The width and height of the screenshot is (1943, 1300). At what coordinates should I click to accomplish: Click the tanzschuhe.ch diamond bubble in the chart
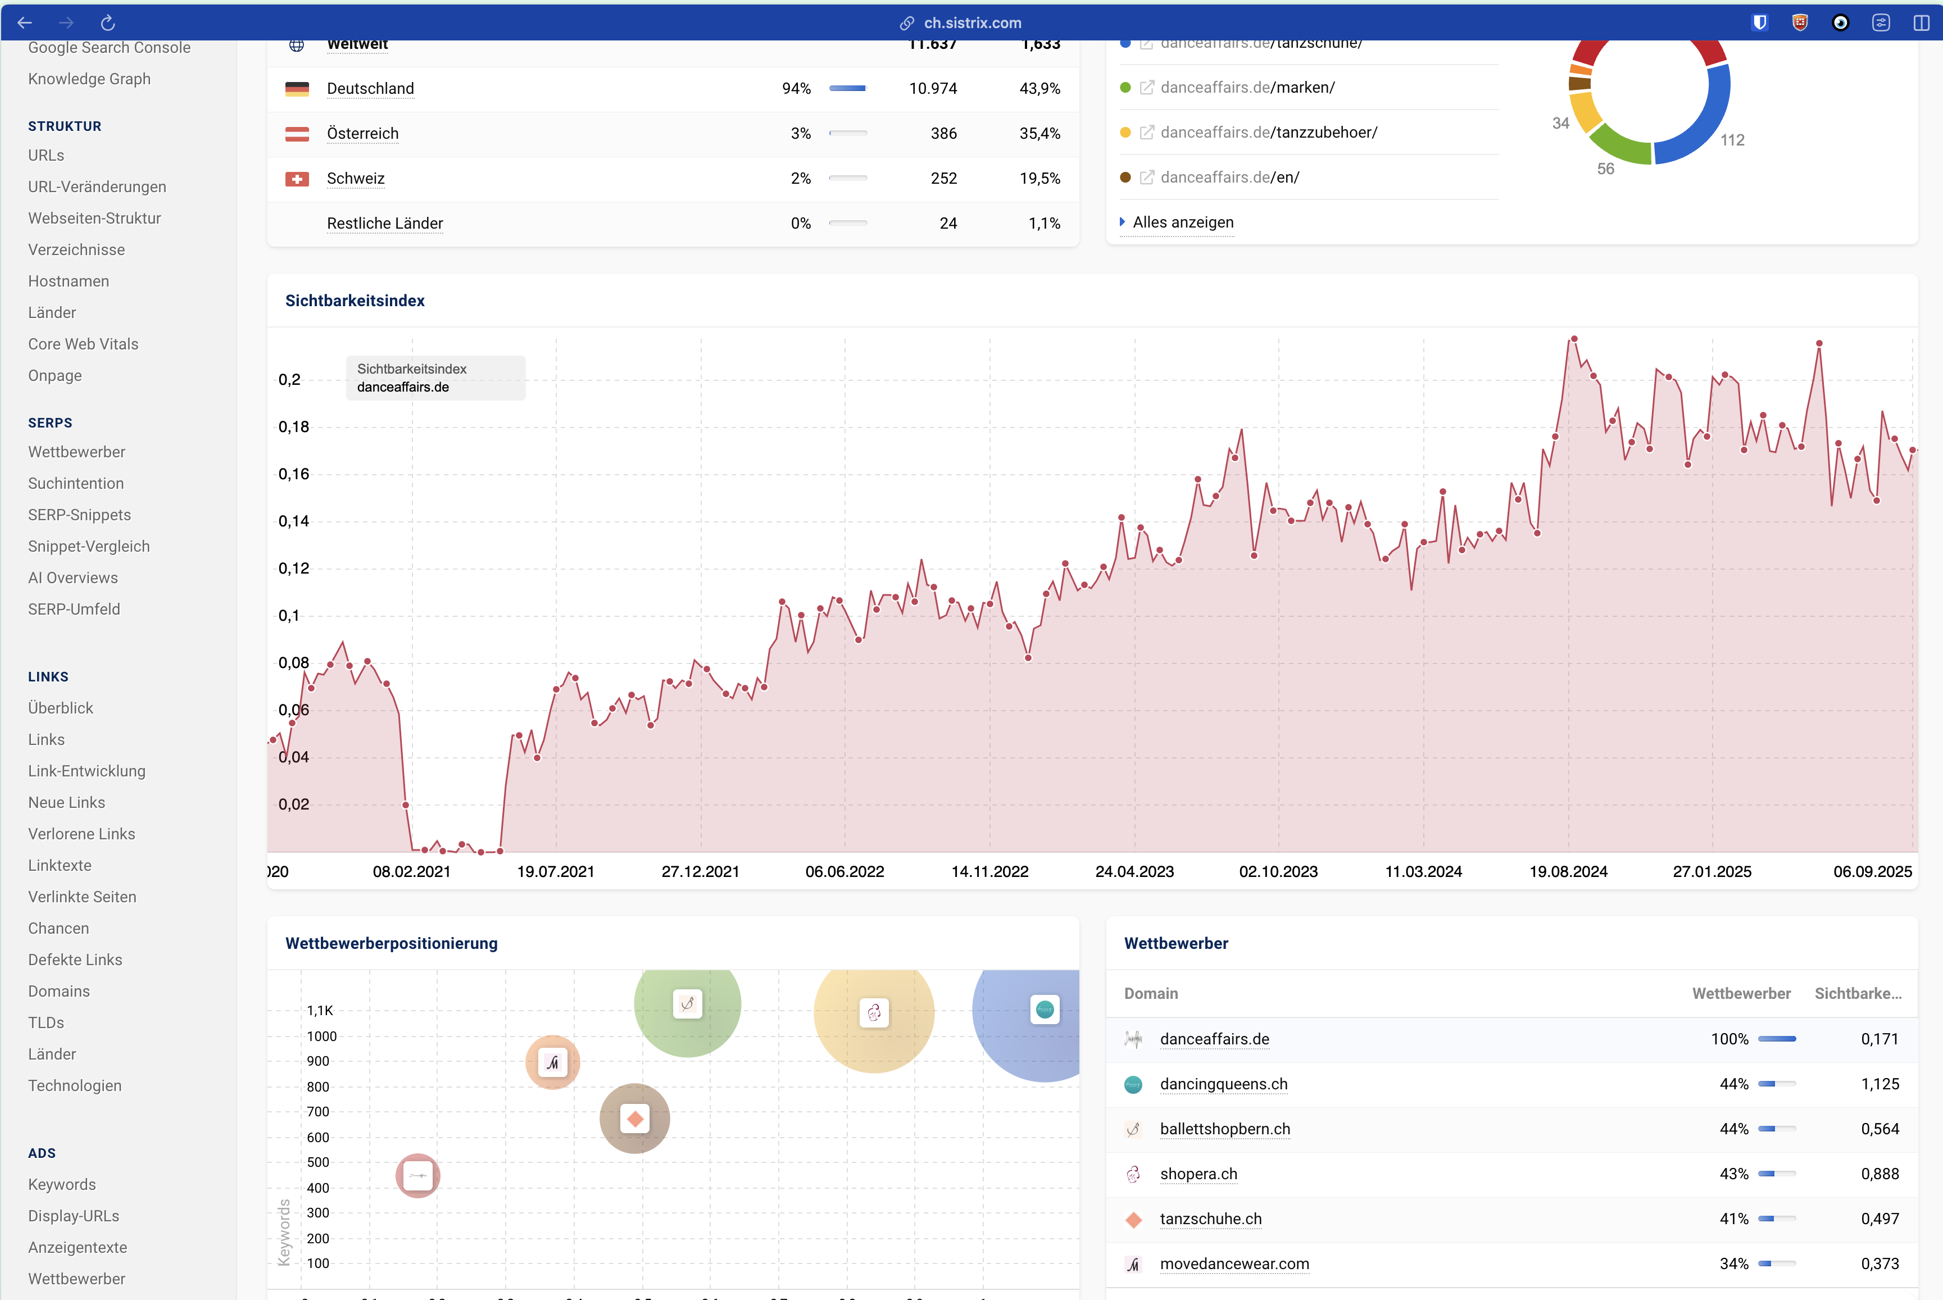click(635, 1119)
